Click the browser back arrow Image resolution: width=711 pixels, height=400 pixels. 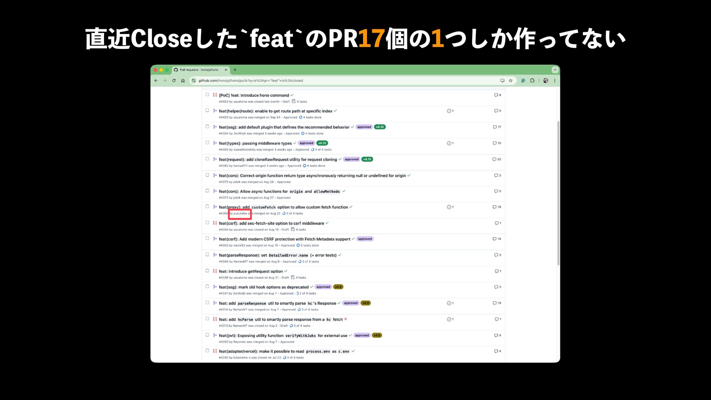click(156, 80)
